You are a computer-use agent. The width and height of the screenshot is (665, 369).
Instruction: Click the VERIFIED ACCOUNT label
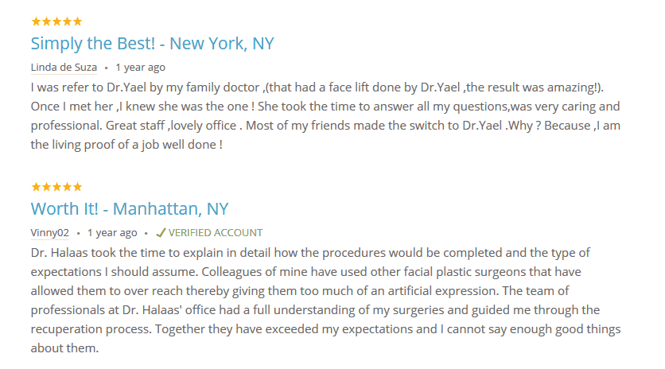point(216,233)
